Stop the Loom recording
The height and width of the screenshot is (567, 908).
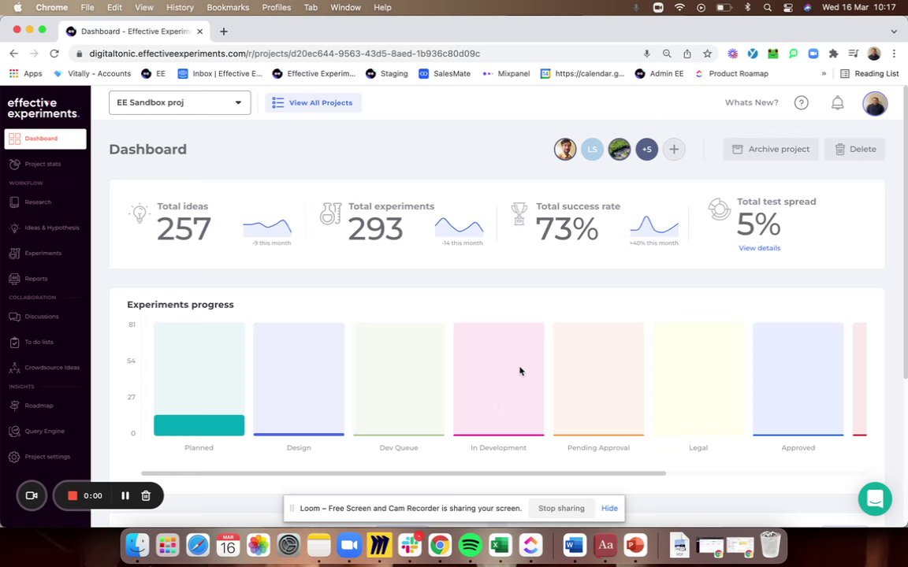tap(73, 496)
